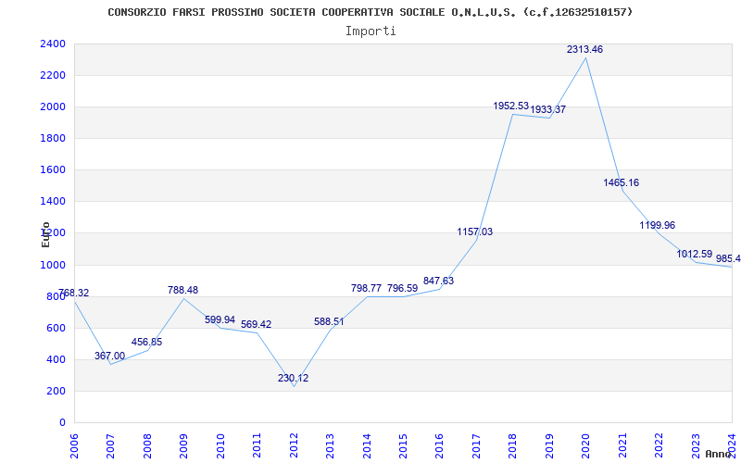Click the 600 y-axis tick label
Viewport: 741px width, 463px height.
(x=56, y=329)
